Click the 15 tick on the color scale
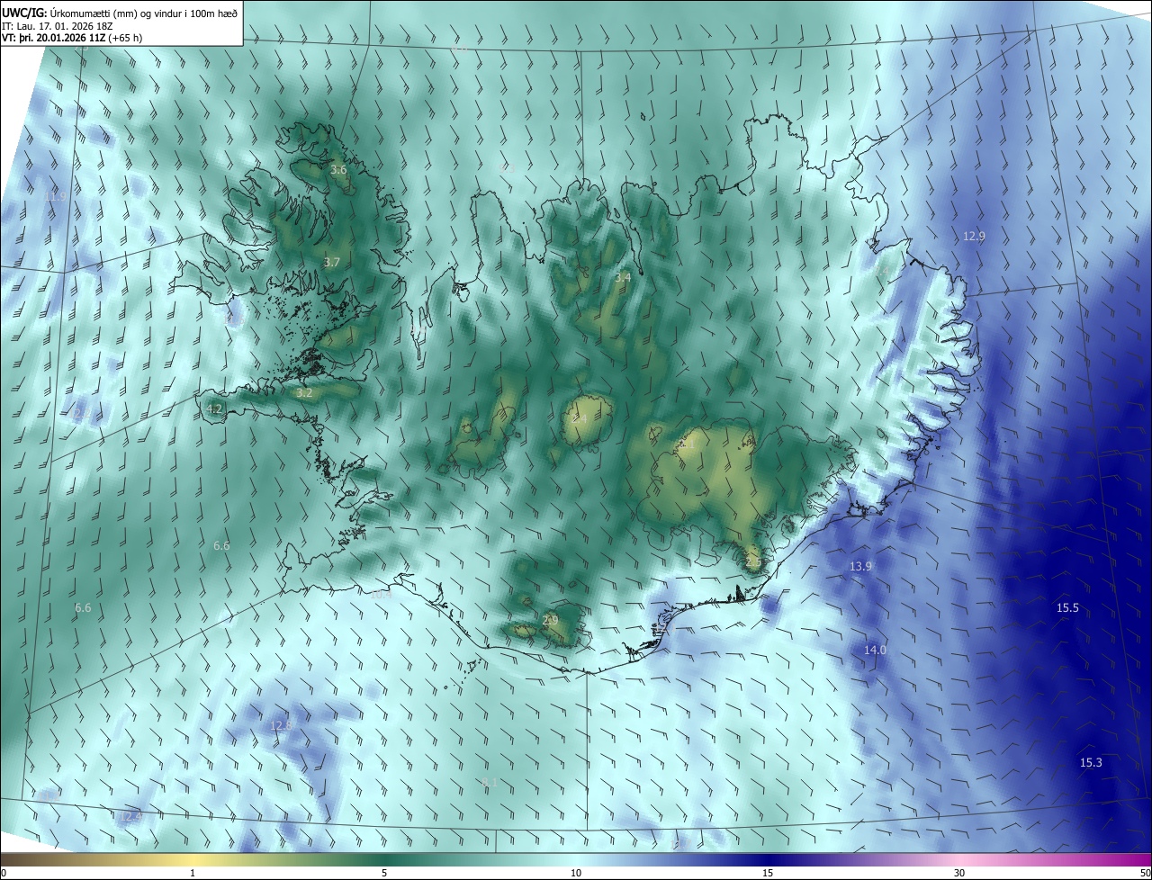 click(x=768, y=874)
